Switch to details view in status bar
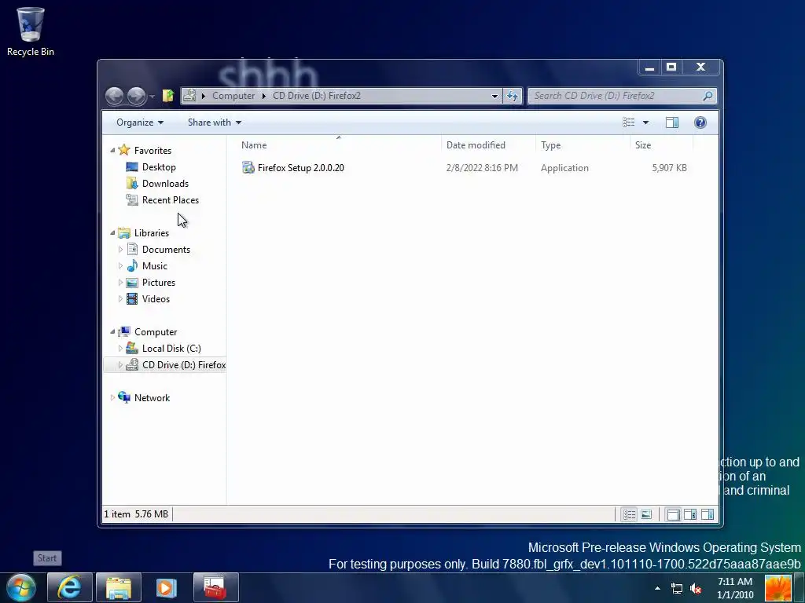This screenshot has height=603, width=805. (629, 514)
